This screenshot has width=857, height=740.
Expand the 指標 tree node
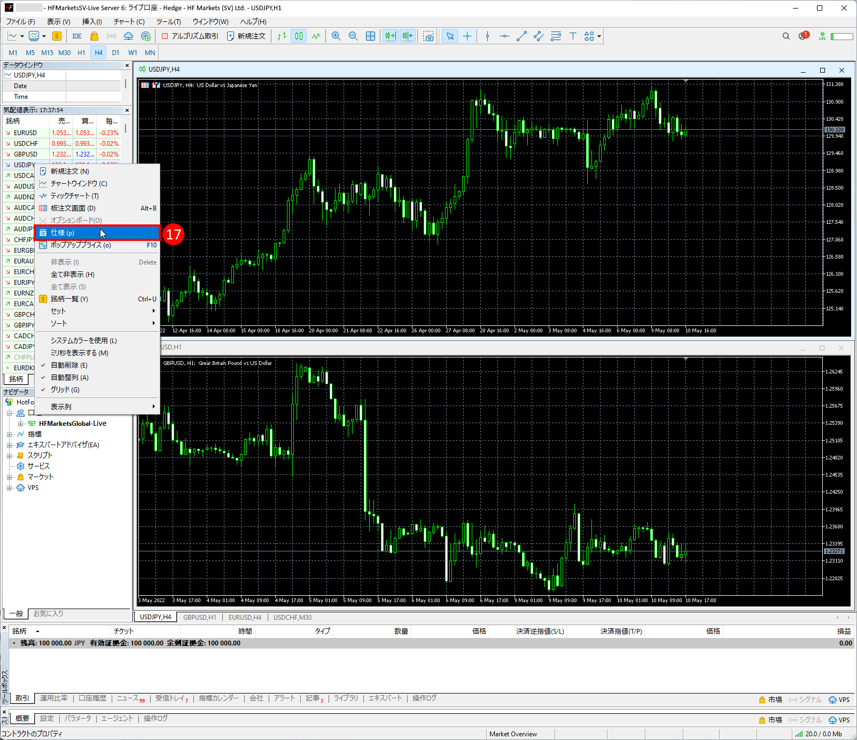pyautogui.click(x=9, y=434)
